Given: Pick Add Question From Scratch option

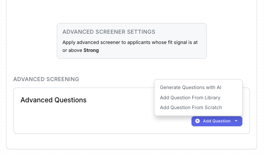Looking at the screenshot, I should (x=191, y=107).
